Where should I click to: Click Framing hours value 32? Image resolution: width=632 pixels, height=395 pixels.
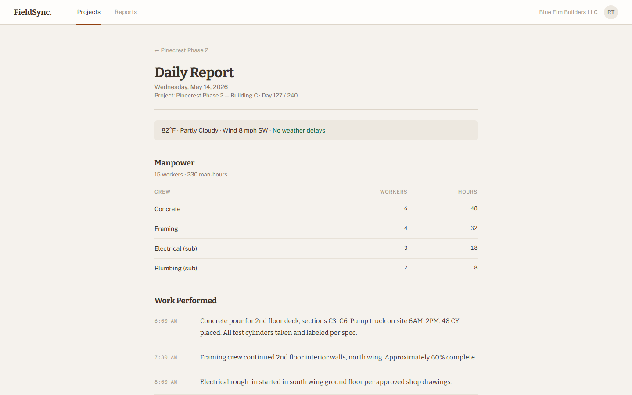(474, 228)
